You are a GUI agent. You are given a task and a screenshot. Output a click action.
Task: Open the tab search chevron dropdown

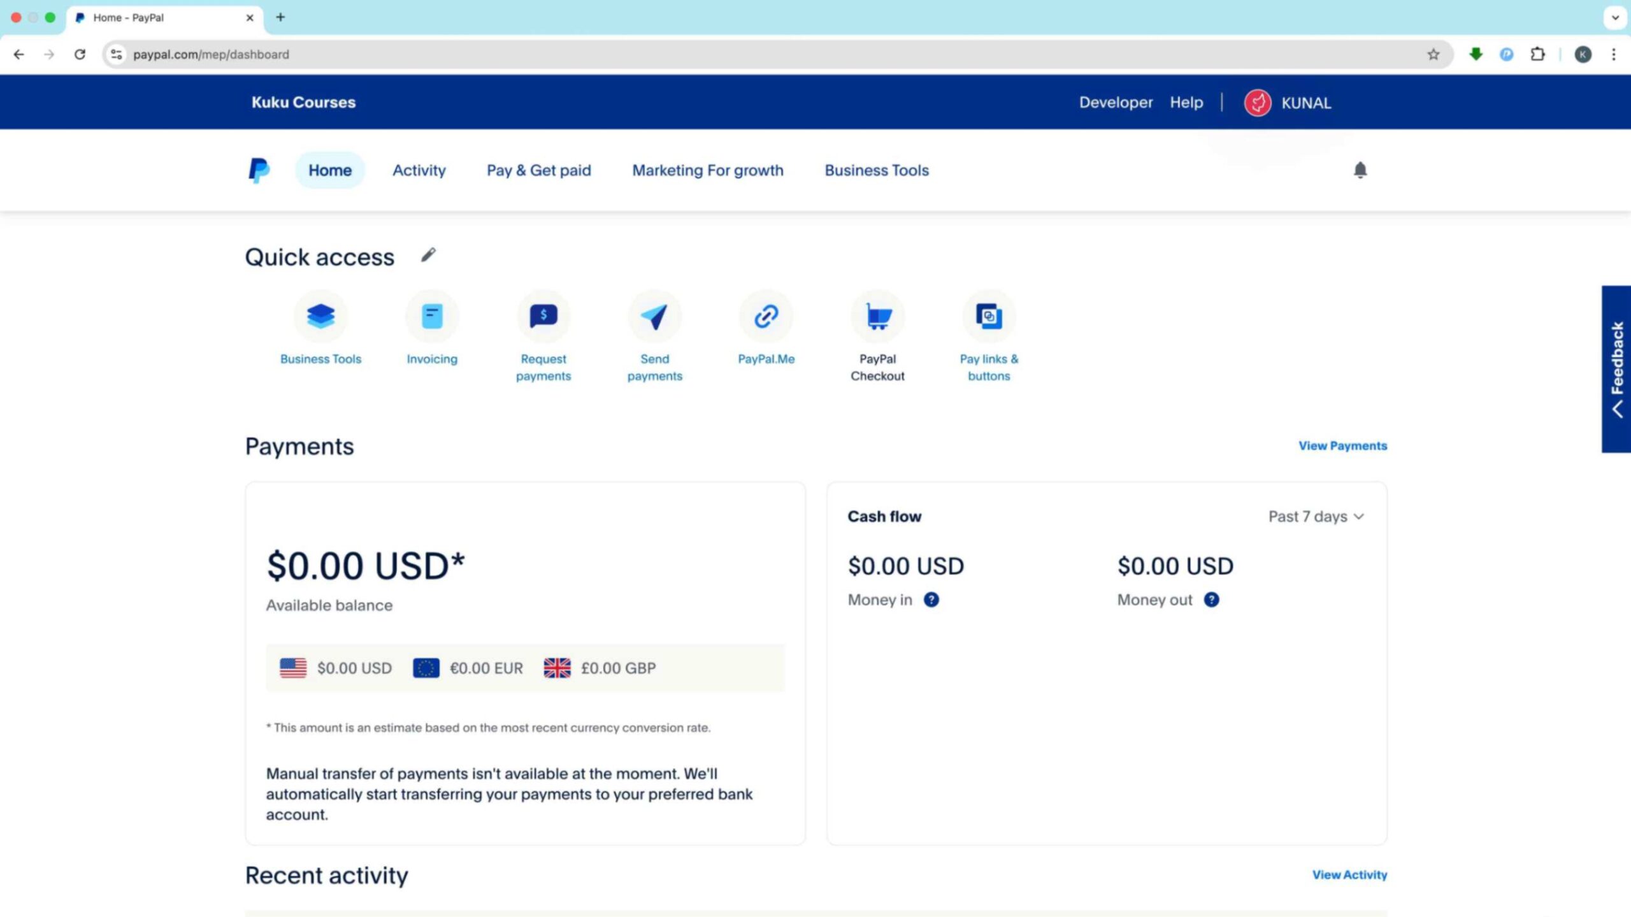pos(1615,17)
